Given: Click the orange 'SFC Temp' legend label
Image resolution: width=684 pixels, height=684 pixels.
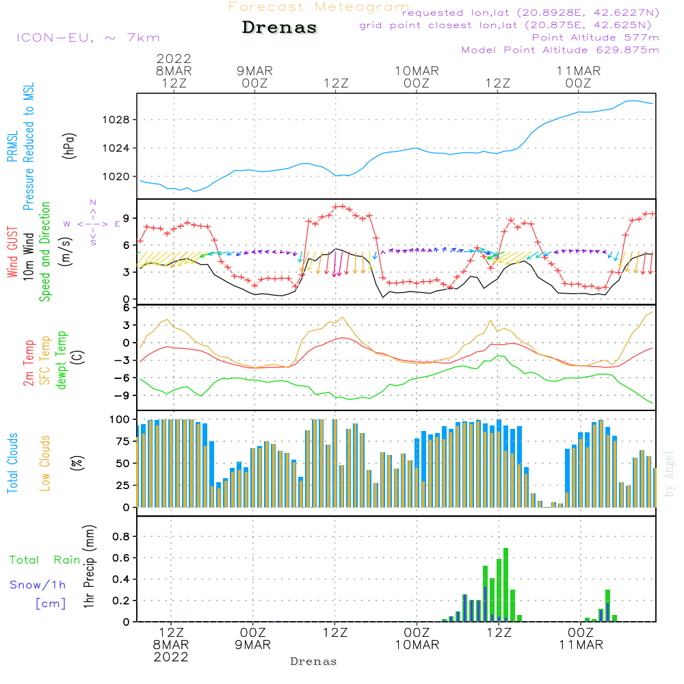Looking at the screenshot, I should [x=45, y=358].
